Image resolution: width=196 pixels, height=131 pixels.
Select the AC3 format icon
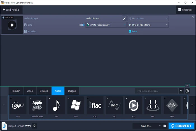click(134, 105)
